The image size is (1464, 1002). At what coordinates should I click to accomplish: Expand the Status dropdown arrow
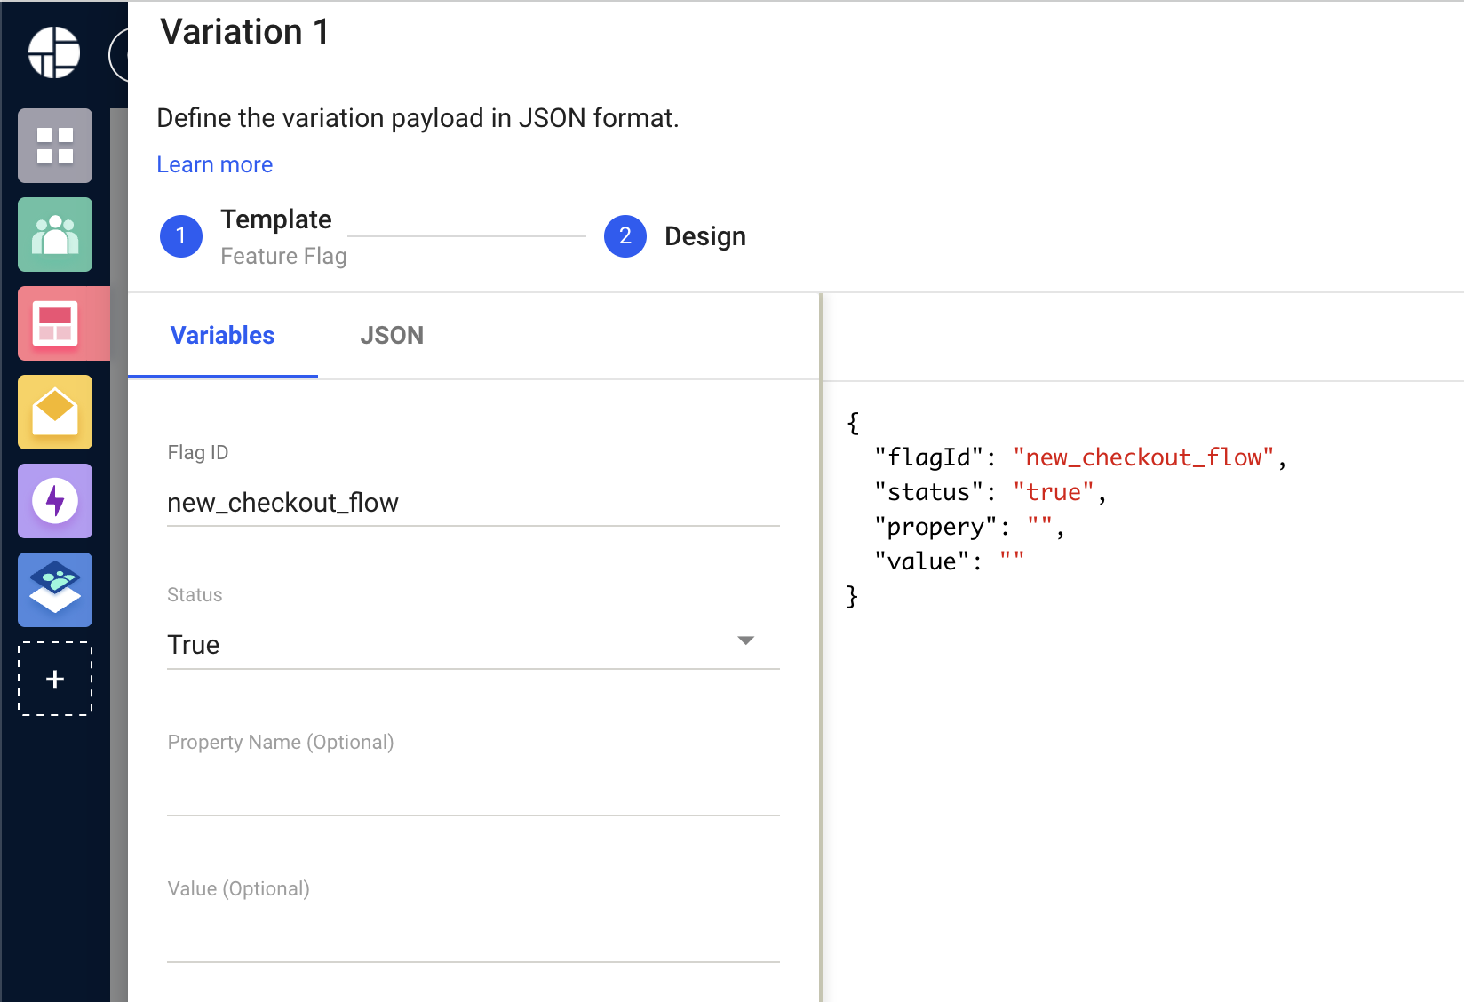coord(745,640)
